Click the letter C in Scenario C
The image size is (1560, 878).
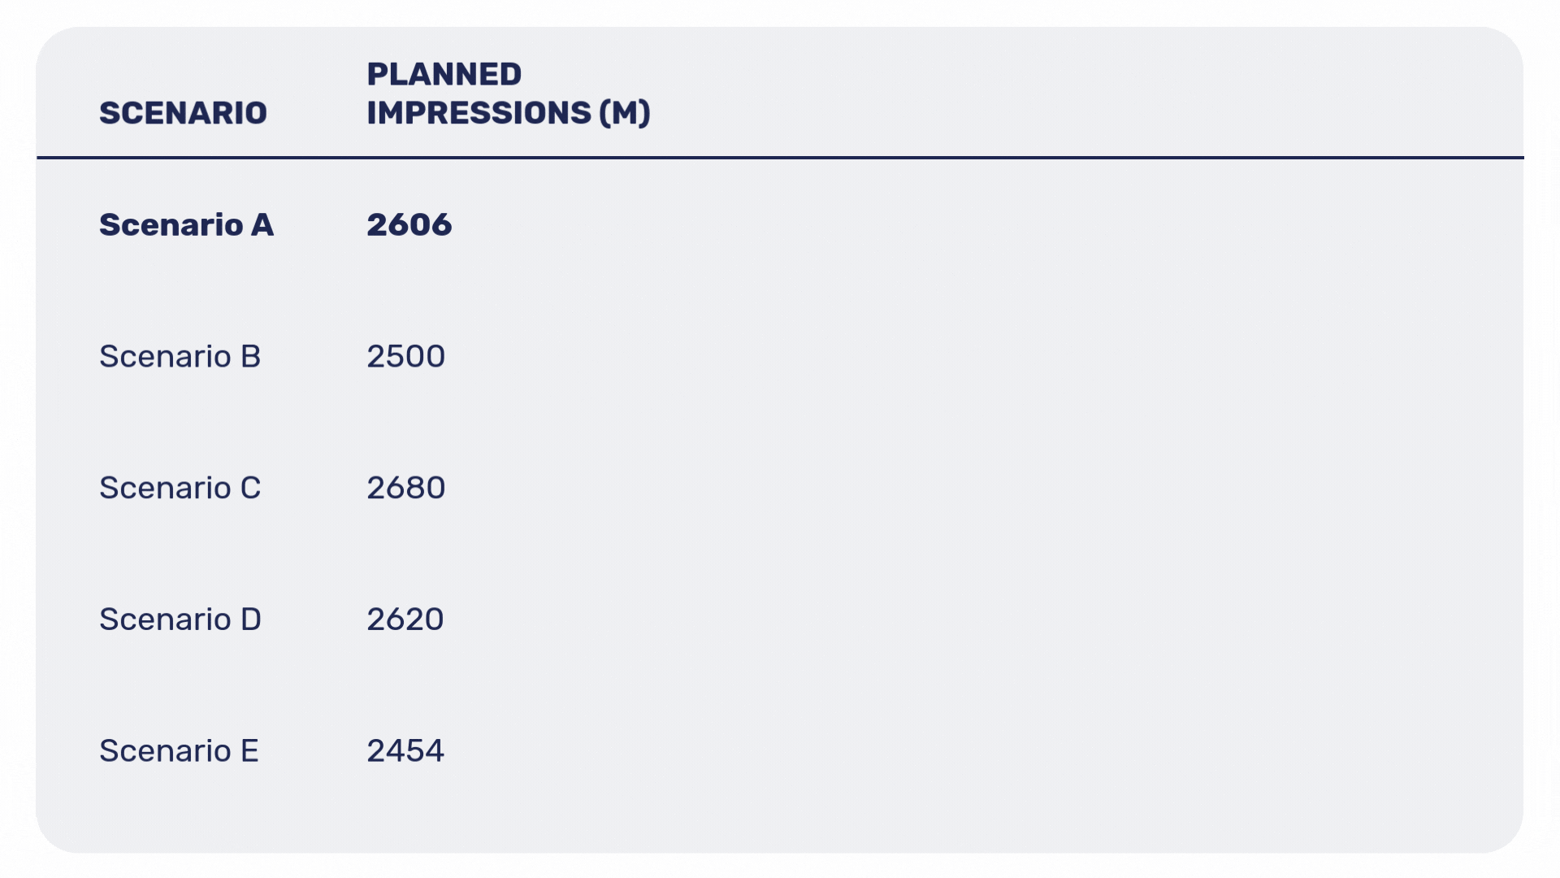tap(250, 489)
